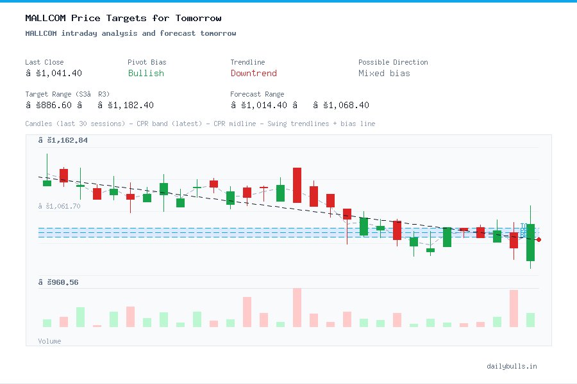Screen dimensions: 577x384
Task: Click the tallest red candle in the chart
Action: (297, 185)
